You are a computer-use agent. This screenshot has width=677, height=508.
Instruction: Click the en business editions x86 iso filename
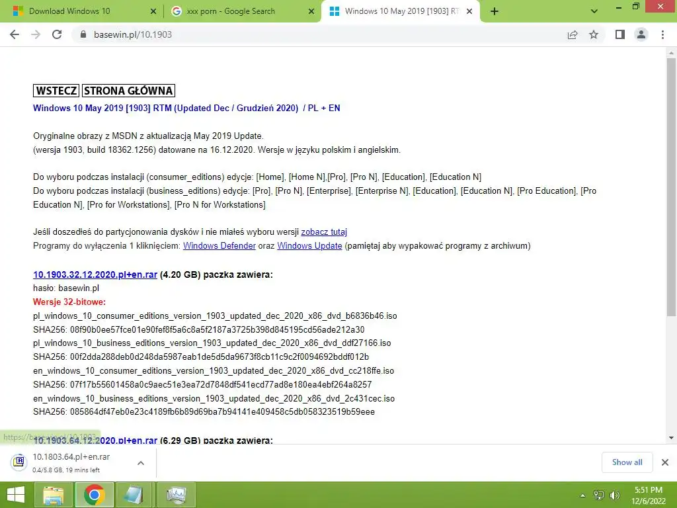214,398
